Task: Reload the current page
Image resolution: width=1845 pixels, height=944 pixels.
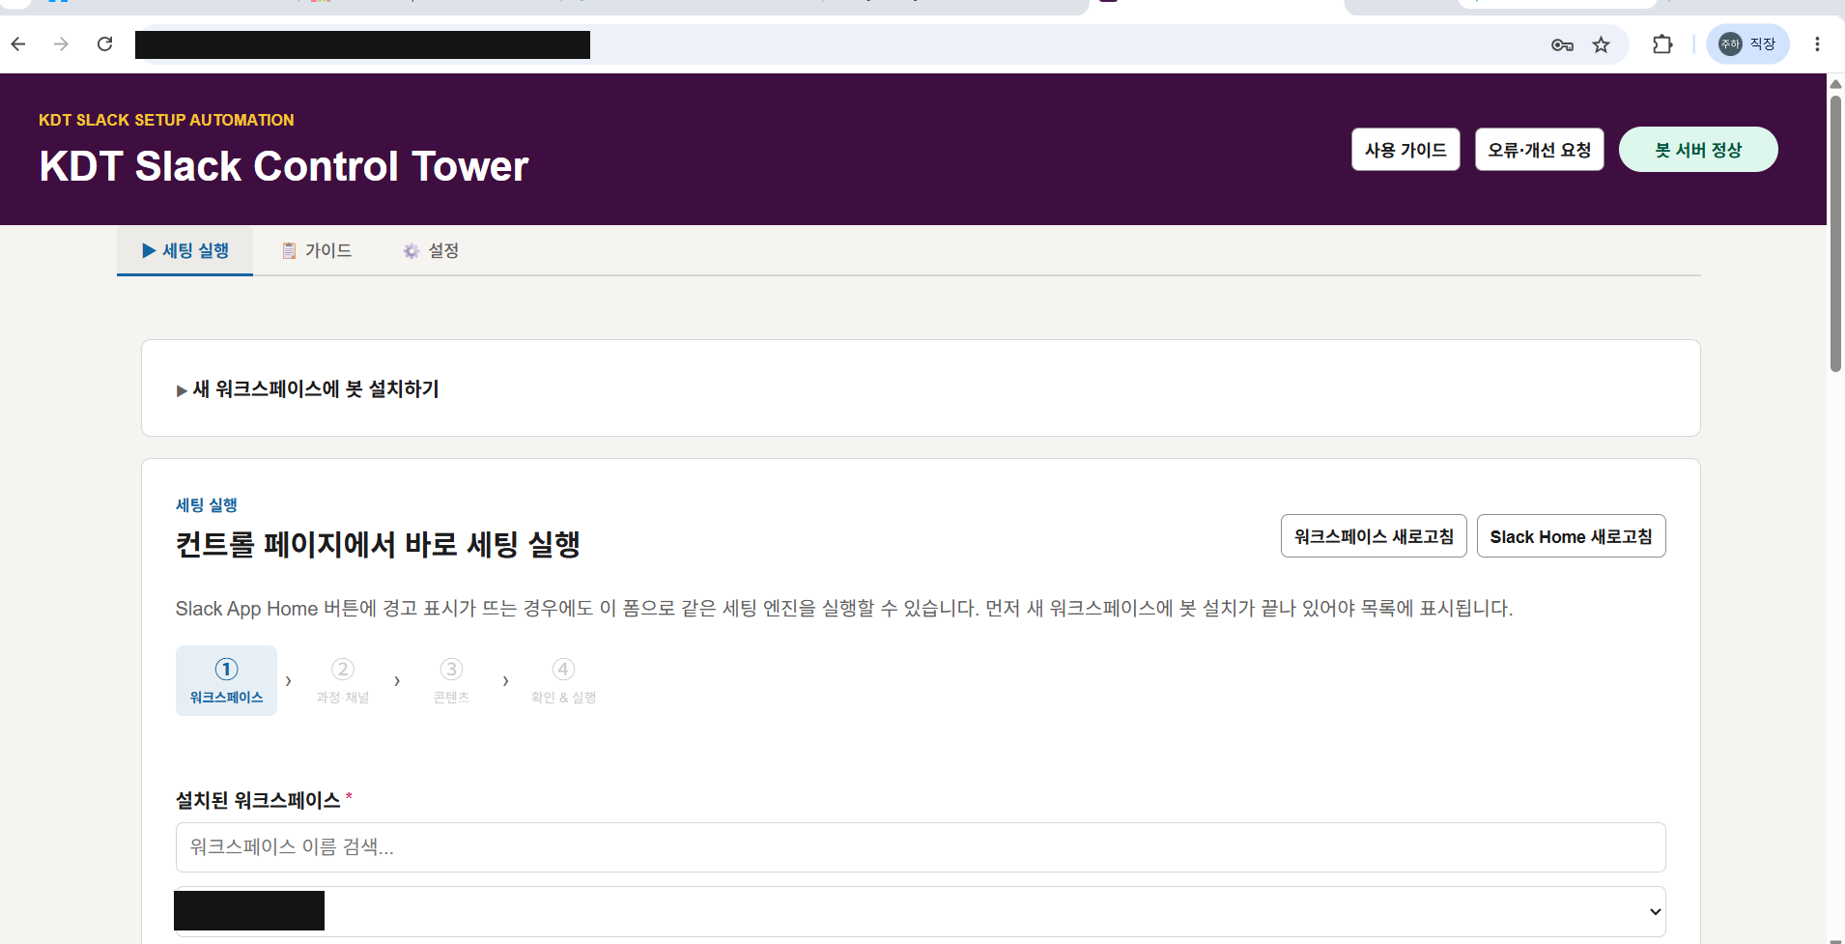Action: [x=104, y=44]
